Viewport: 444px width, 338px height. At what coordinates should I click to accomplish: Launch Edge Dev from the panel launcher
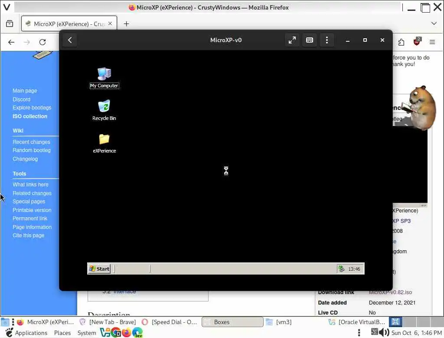pyautogui.click(x=137, y=332)
